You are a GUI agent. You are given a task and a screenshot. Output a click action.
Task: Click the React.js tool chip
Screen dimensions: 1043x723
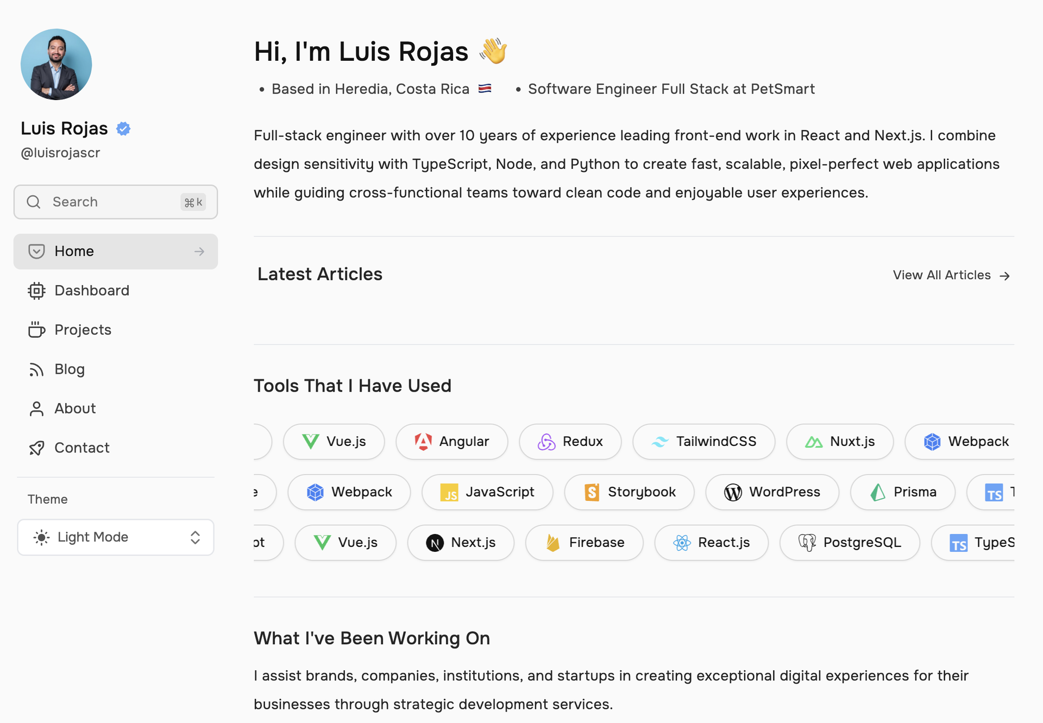pos(712,543)
